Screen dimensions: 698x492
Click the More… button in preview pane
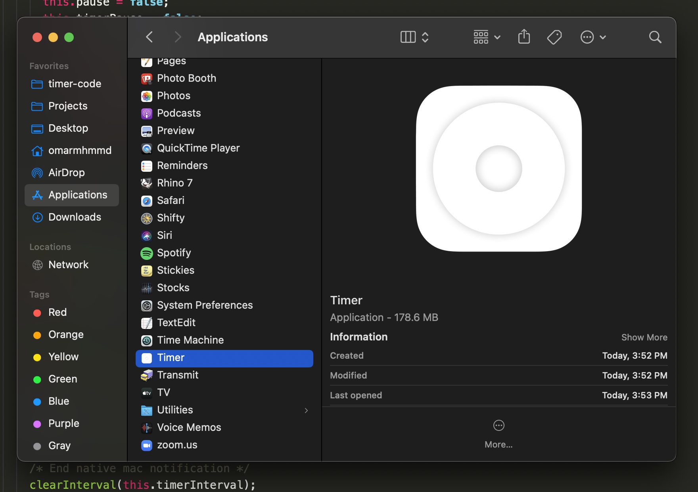coord(499,434)
